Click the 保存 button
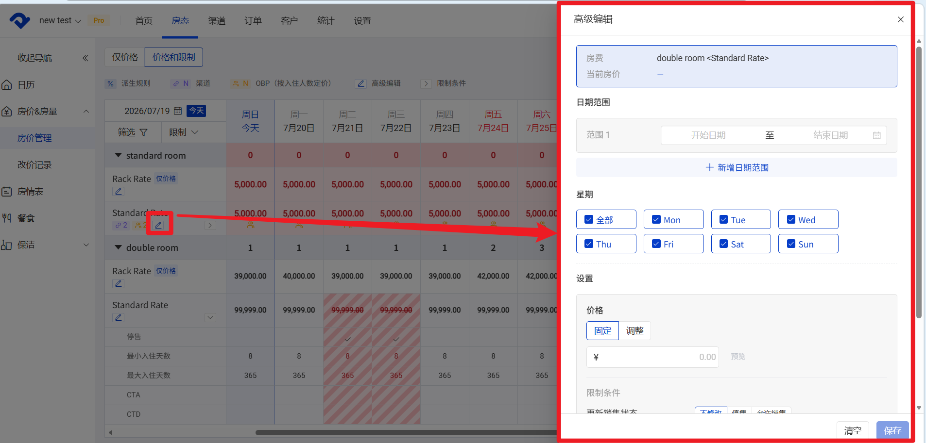The image size is (926, 443). tap(892, 430)
